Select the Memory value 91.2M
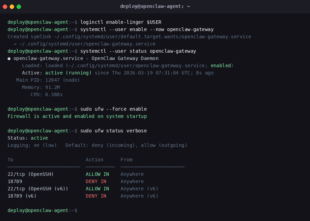This screenshot has height=221, width=310. 52,87
